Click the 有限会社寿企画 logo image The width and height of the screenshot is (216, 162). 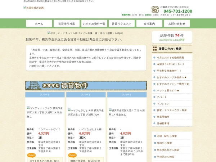(x=33, y=8)
